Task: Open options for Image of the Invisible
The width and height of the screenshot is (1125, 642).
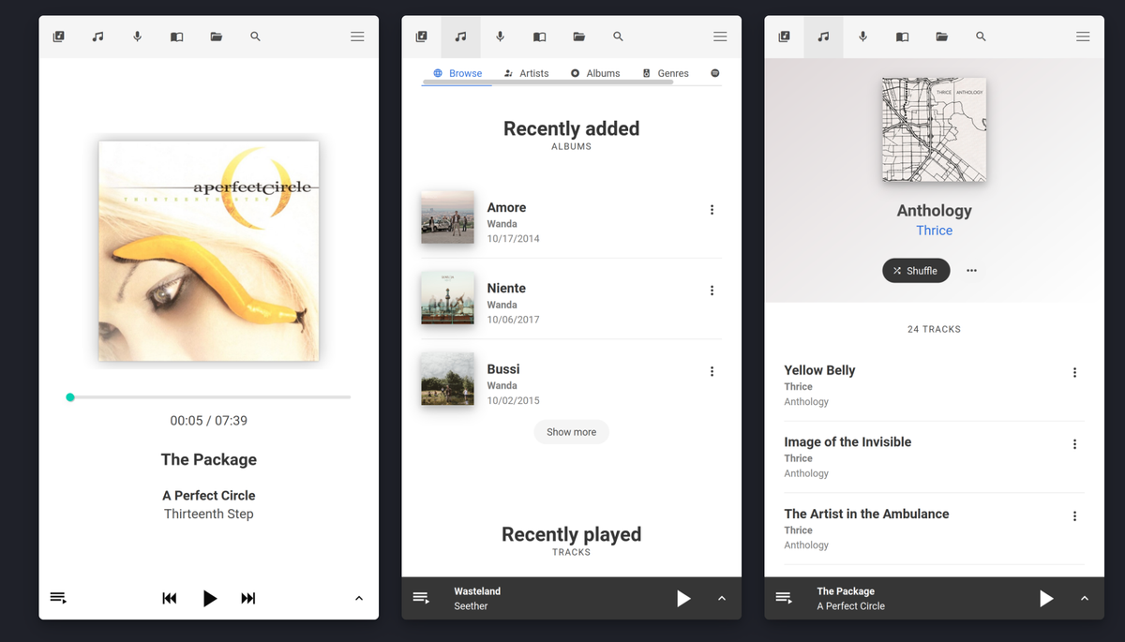Action: click(x=1074, y=444)
